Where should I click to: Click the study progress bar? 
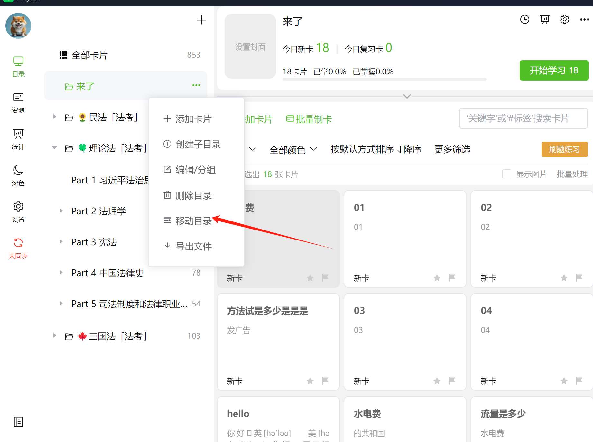point(385,79)
